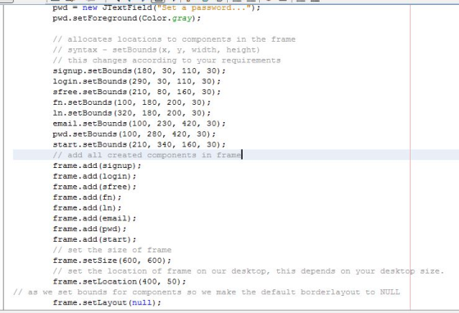Click the frame.setLayout(null) line
Viewport: 459px width, 313px height.
(x=107, y=302)
